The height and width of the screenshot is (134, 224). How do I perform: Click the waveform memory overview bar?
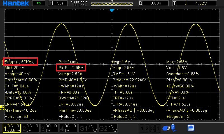[112, 4]
